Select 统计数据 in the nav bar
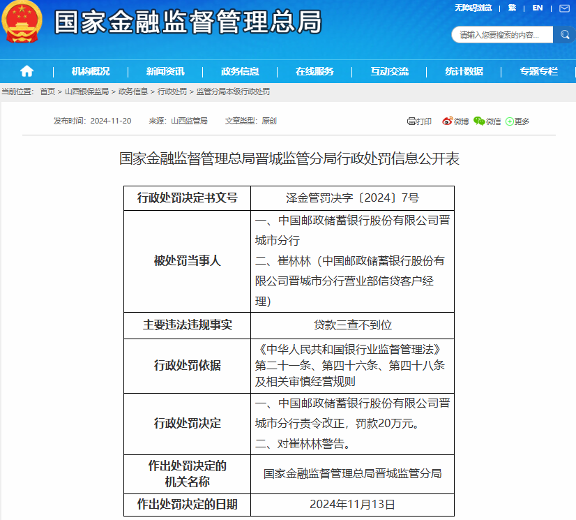The width and height of the screenshot is (576, 520). pyautogui.click(x=464, y=71)
